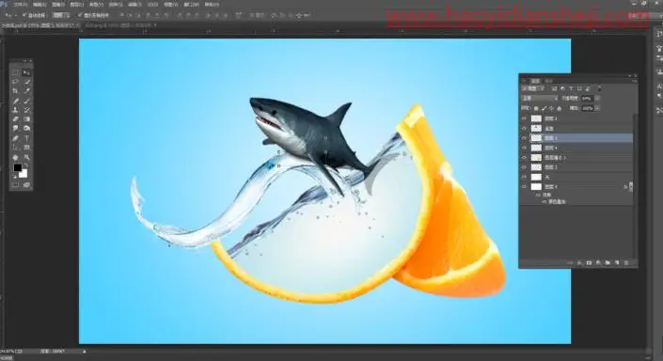Select the Quick Selection tool
The width and height of the screenshot is (663, 361).
click(x=26, y=82)
